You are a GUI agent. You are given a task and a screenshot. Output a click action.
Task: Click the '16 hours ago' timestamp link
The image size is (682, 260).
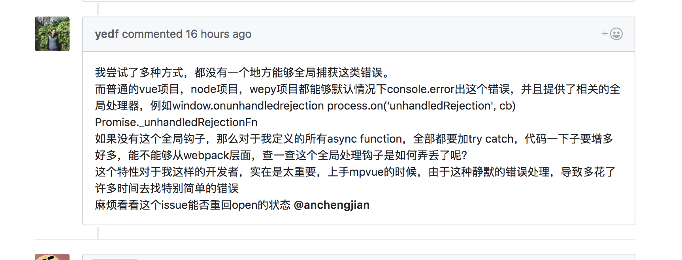(x=218, y=34)
